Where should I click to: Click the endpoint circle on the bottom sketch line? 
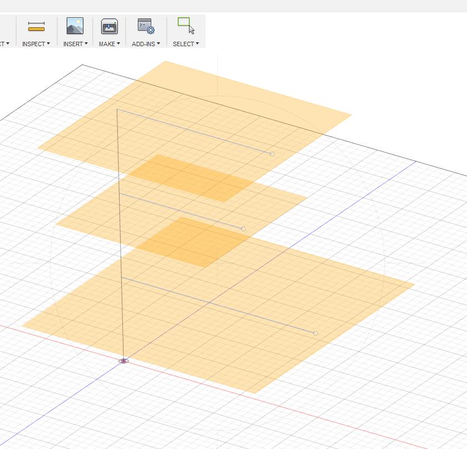point(315,333)
